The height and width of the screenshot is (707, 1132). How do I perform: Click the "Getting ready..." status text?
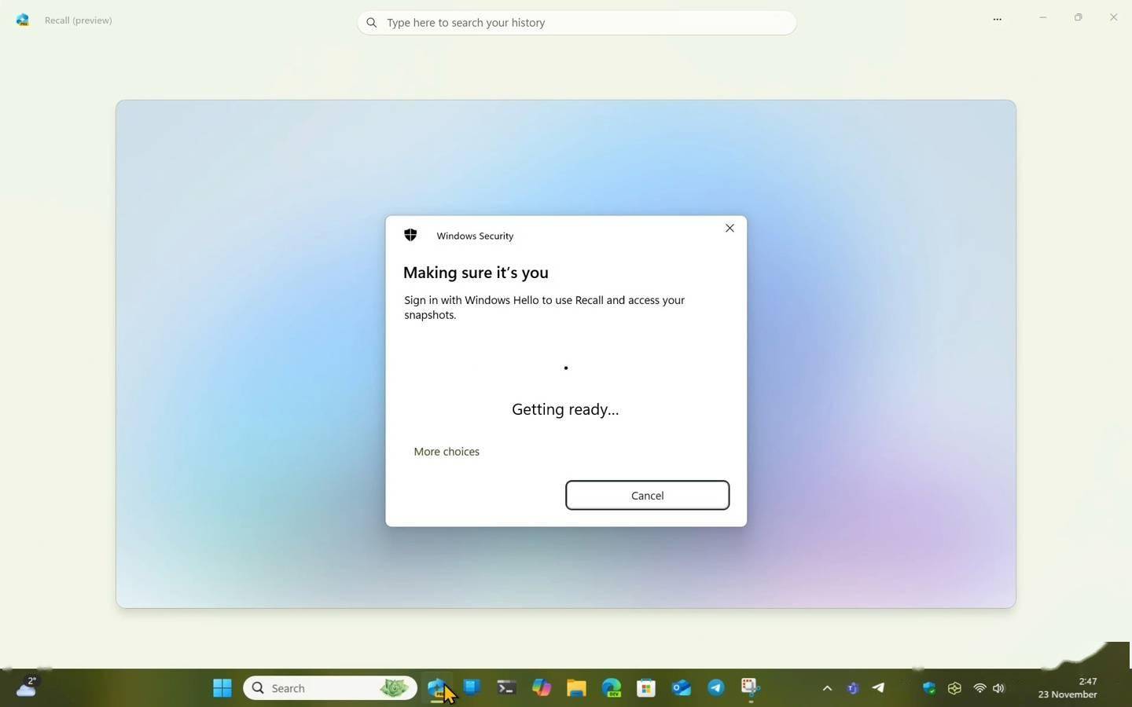565,409
